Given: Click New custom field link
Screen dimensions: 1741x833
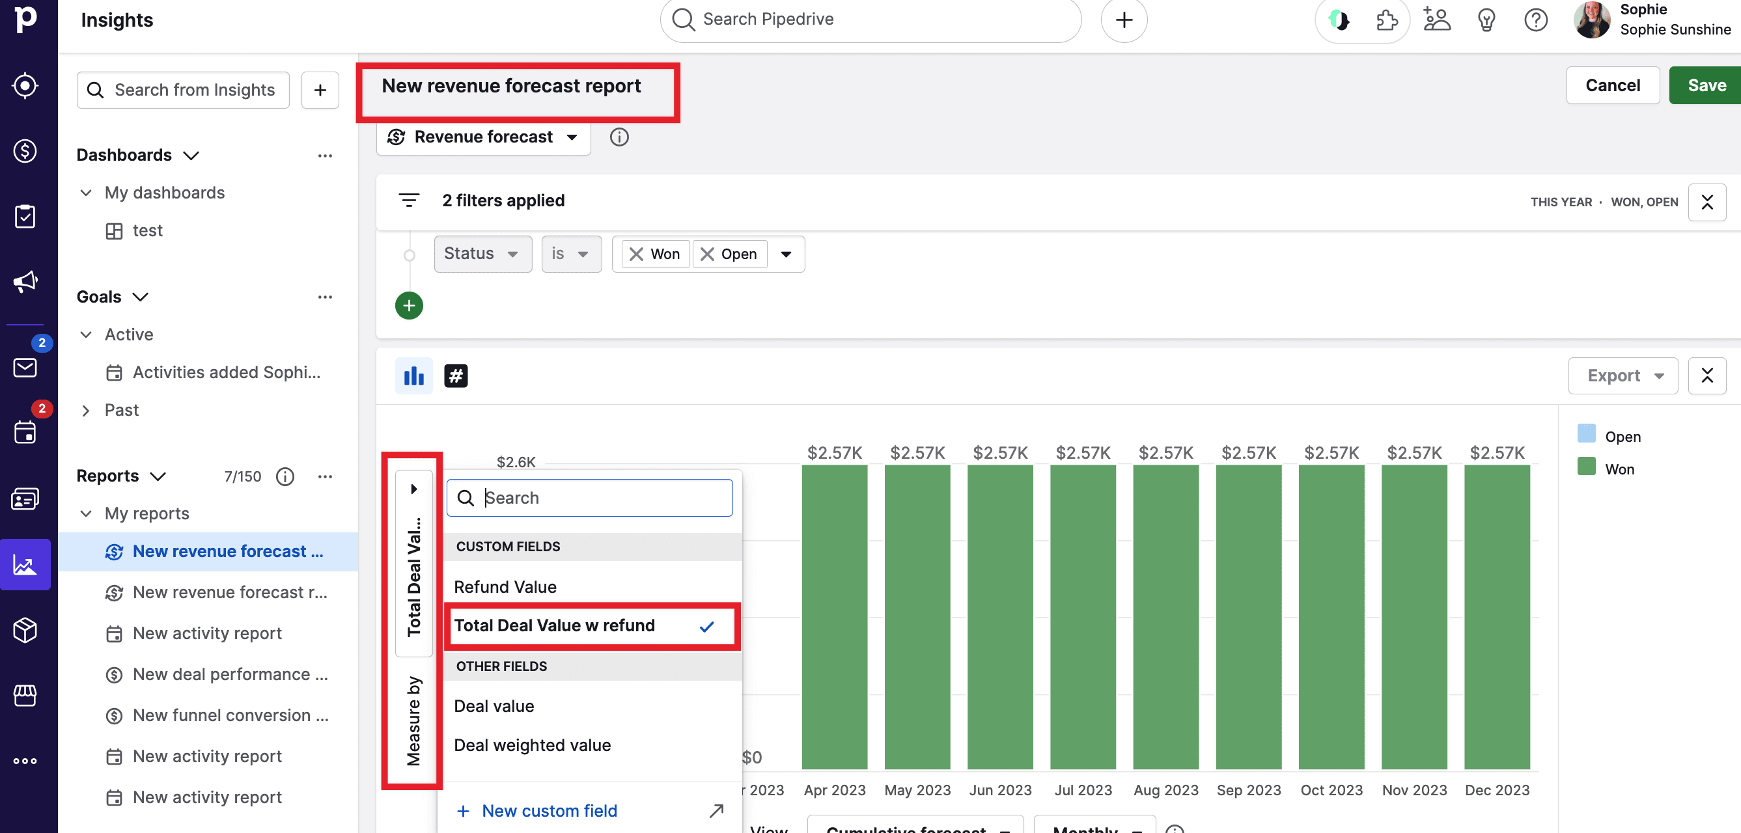Looking at the screenshot, I should 548,810.
